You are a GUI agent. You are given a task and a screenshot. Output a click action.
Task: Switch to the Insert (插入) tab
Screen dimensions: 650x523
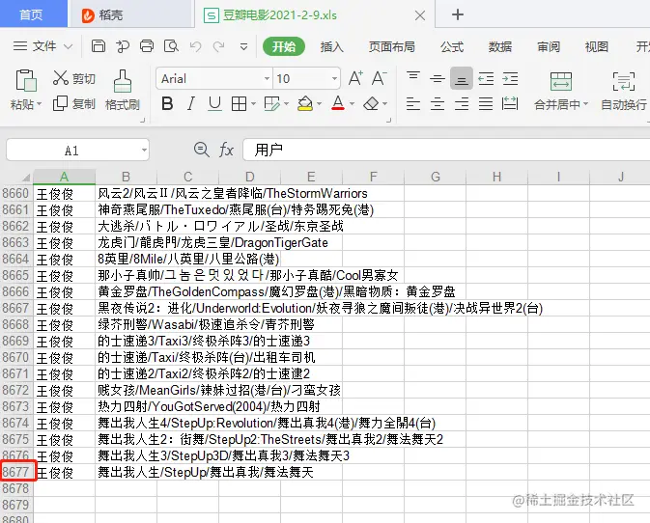331,46
